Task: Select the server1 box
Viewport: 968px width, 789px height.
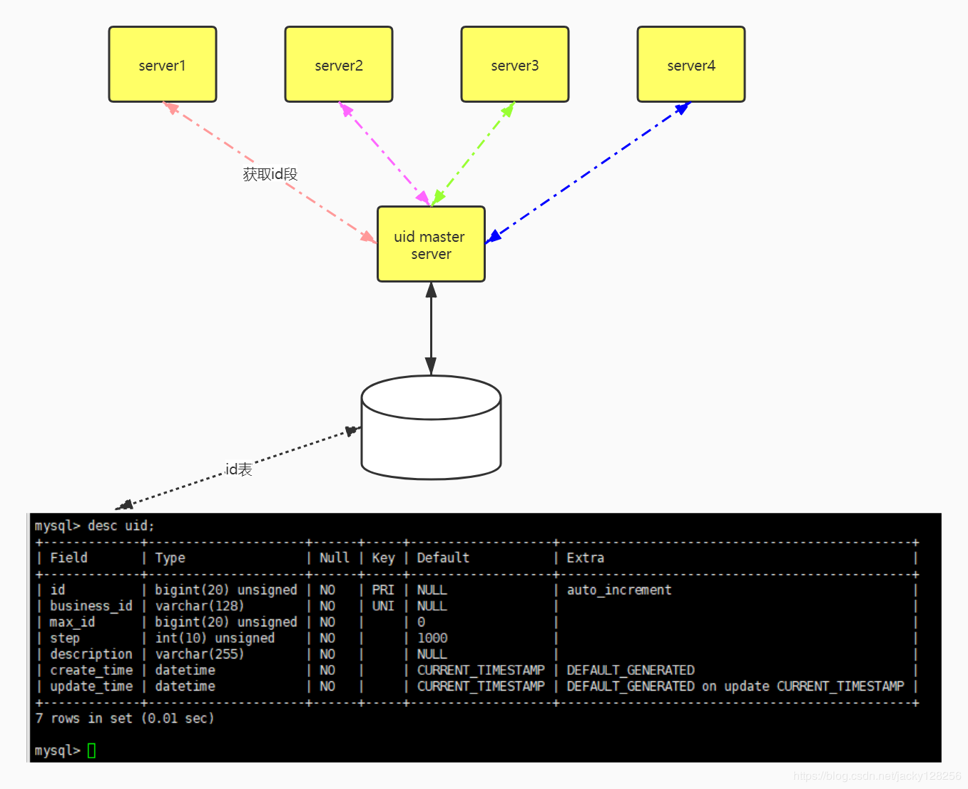Action: 163,65
